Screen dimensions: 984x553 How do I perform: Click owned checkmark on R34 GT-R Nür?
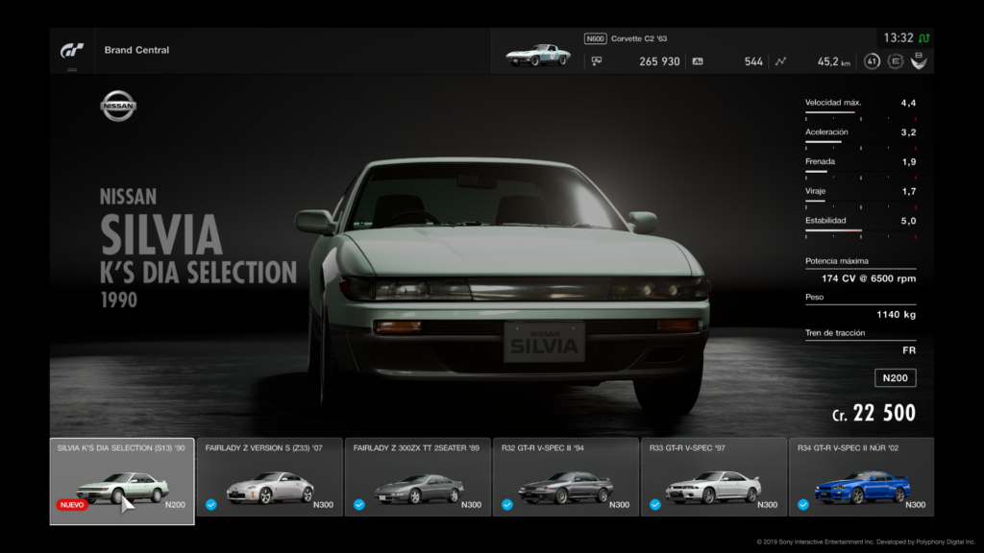(x=803, y=505)
